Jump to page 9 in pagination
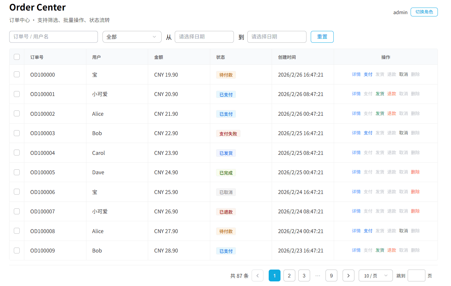This screenshot has height=286, width=451. [331, 275]
